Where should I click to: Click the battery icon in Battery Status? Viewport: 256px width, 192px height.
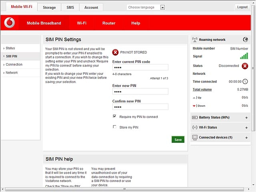[195, 118]
